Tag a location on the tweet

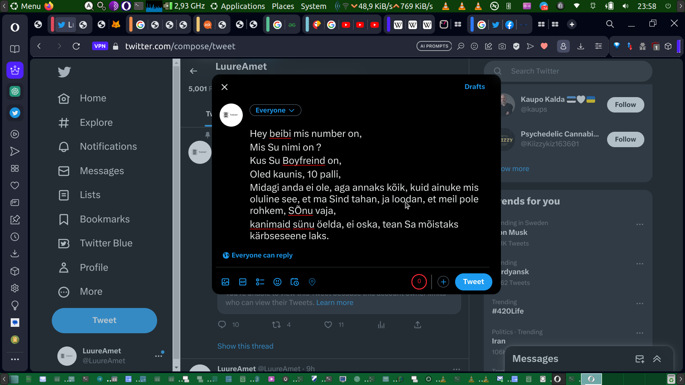tap(312, 282)
